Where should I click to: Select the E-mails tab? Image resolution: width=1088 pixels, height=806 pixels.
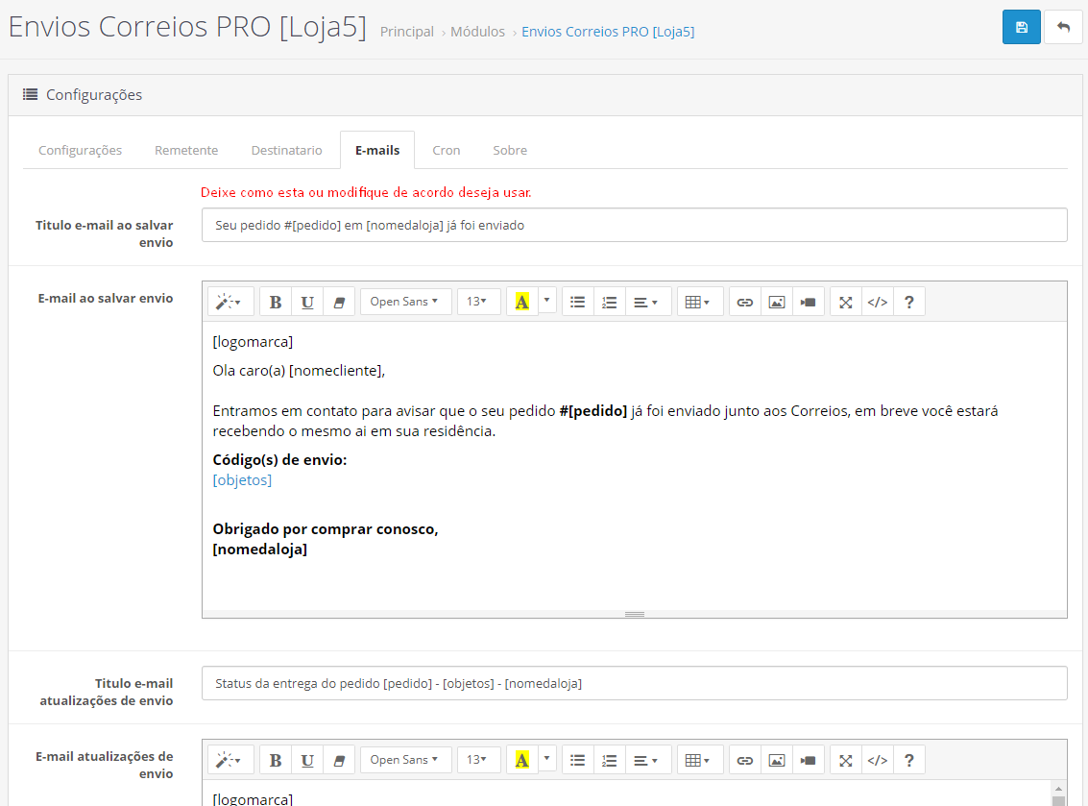pos(377,150)
